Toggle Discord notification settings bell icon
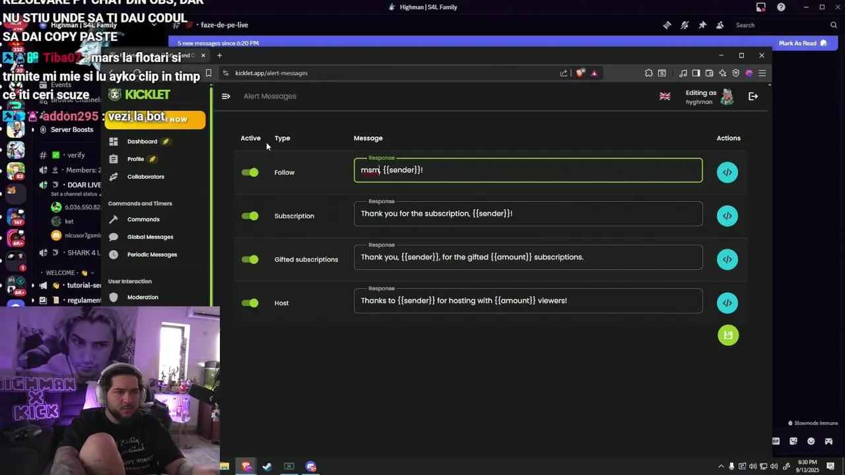The height and width of the screenshot is (475, 845). (x=685, y=25)
